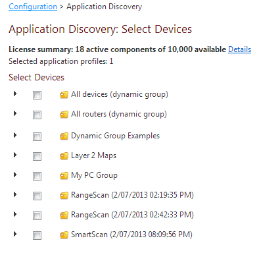Click the All devices folder icon
The height and width of the screenshot is (253, 259).
coord(64,95)
